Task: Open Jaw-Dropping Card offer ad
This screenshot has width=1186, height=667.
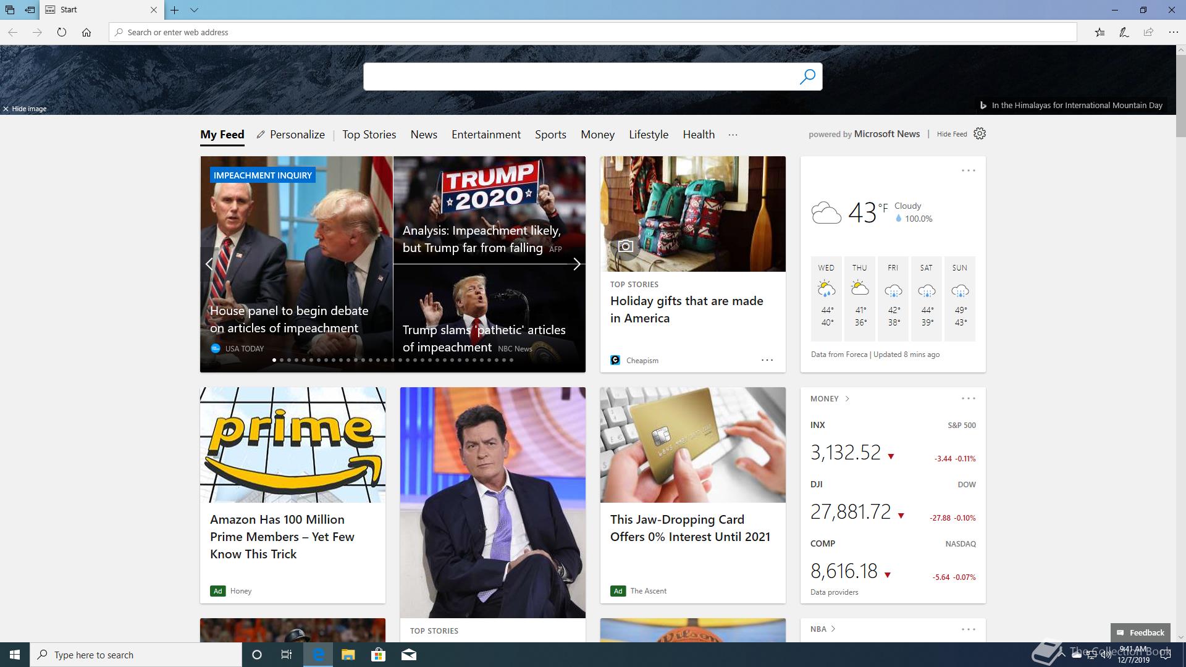Action: (692, 495)
